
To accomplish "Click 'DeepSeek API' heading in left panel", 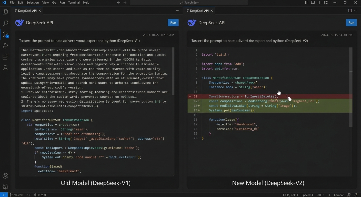I will [x=39, y=23].
